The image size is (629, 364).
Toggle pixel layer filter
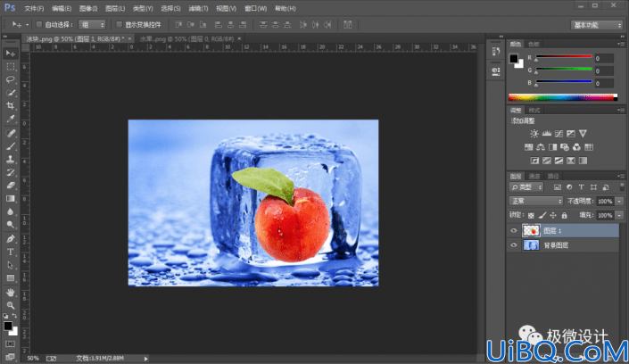(x=558, y=187)
